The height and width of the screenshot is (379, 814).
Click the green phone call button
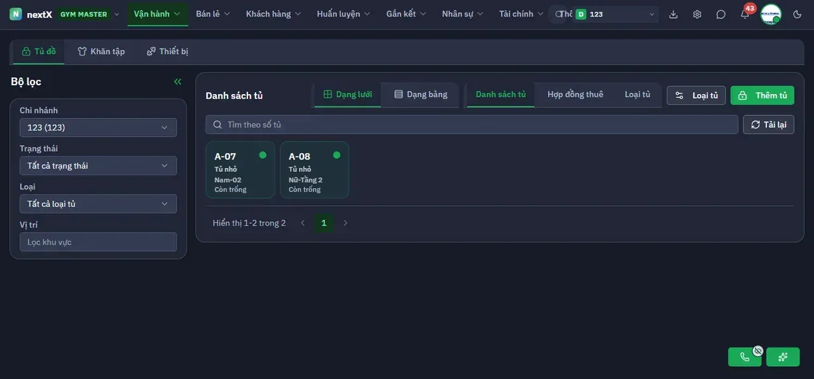click(x=745, y=357)
